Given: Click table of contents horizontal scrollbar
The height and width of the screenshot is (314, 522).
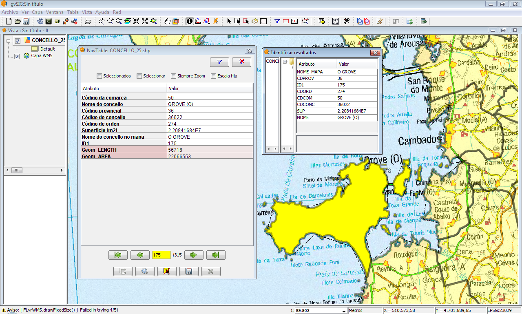Looking at the screenshot, I should 35,170.
